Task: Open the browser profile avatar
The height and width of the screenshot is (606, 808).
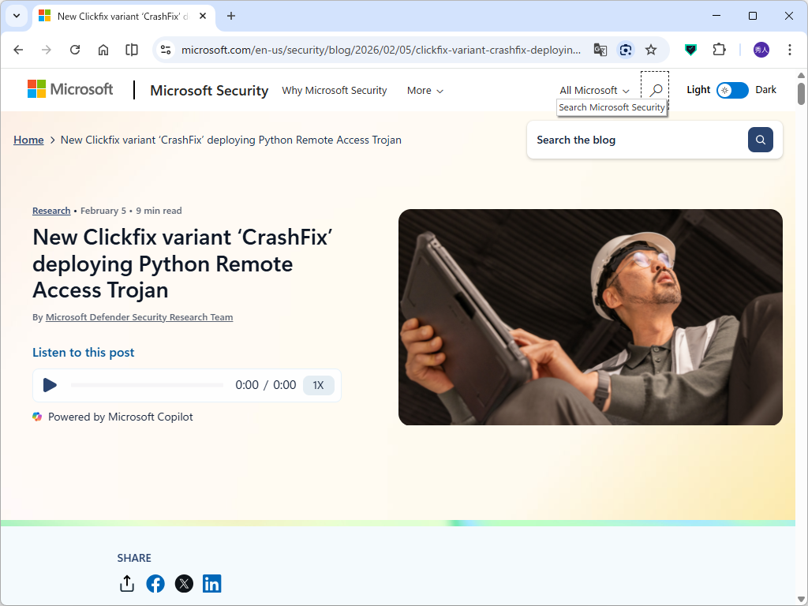Action: coord(761,50)
